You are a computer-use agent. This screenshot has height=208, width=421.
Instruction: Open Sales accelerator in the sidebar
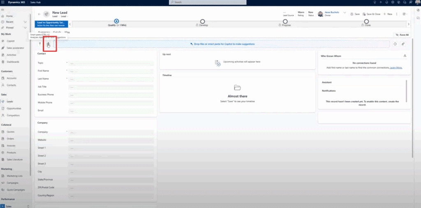point(15,48)
